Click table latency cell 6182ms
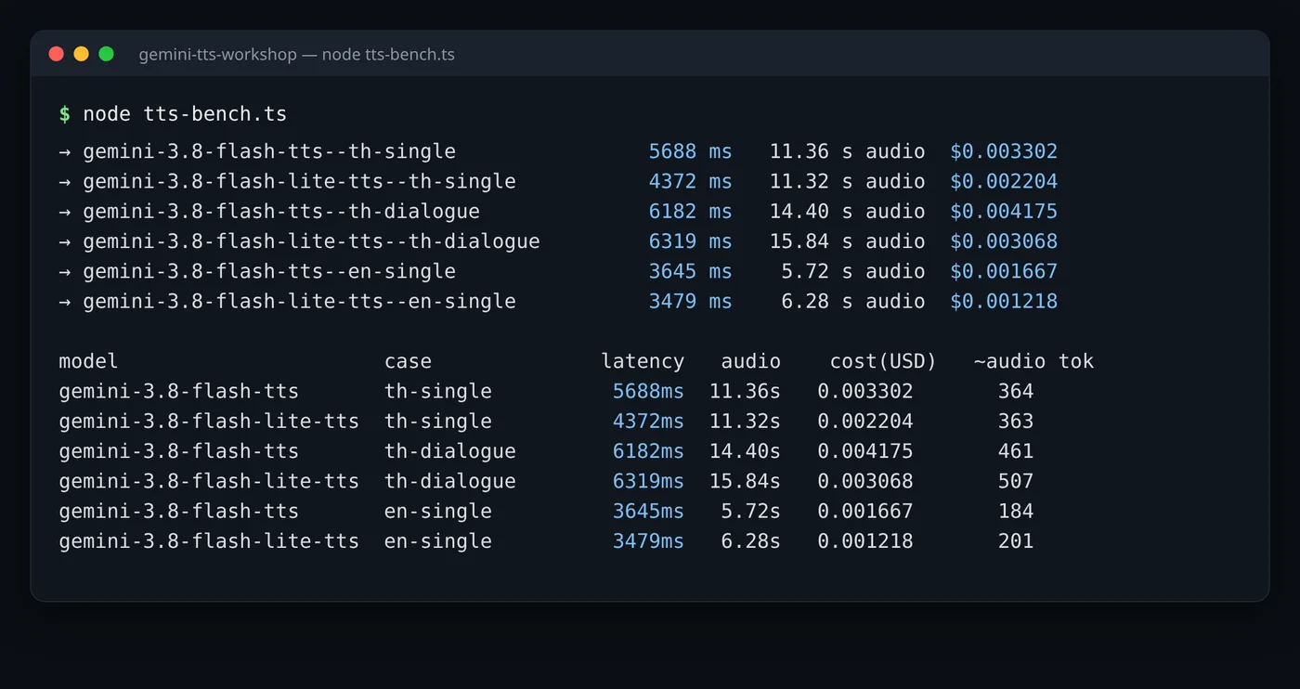 pyautogui.click(x=648, y=451)
